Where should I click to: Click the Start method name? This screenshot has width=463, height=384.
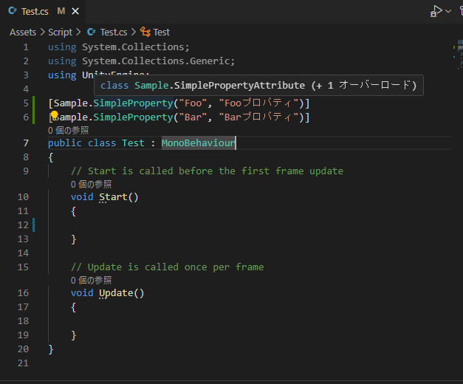tap(113, 197)
